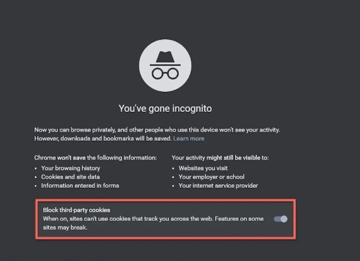Viewport: 360px width, 261px height.
Task: Open the Learn more link
Action: point(189,138)
